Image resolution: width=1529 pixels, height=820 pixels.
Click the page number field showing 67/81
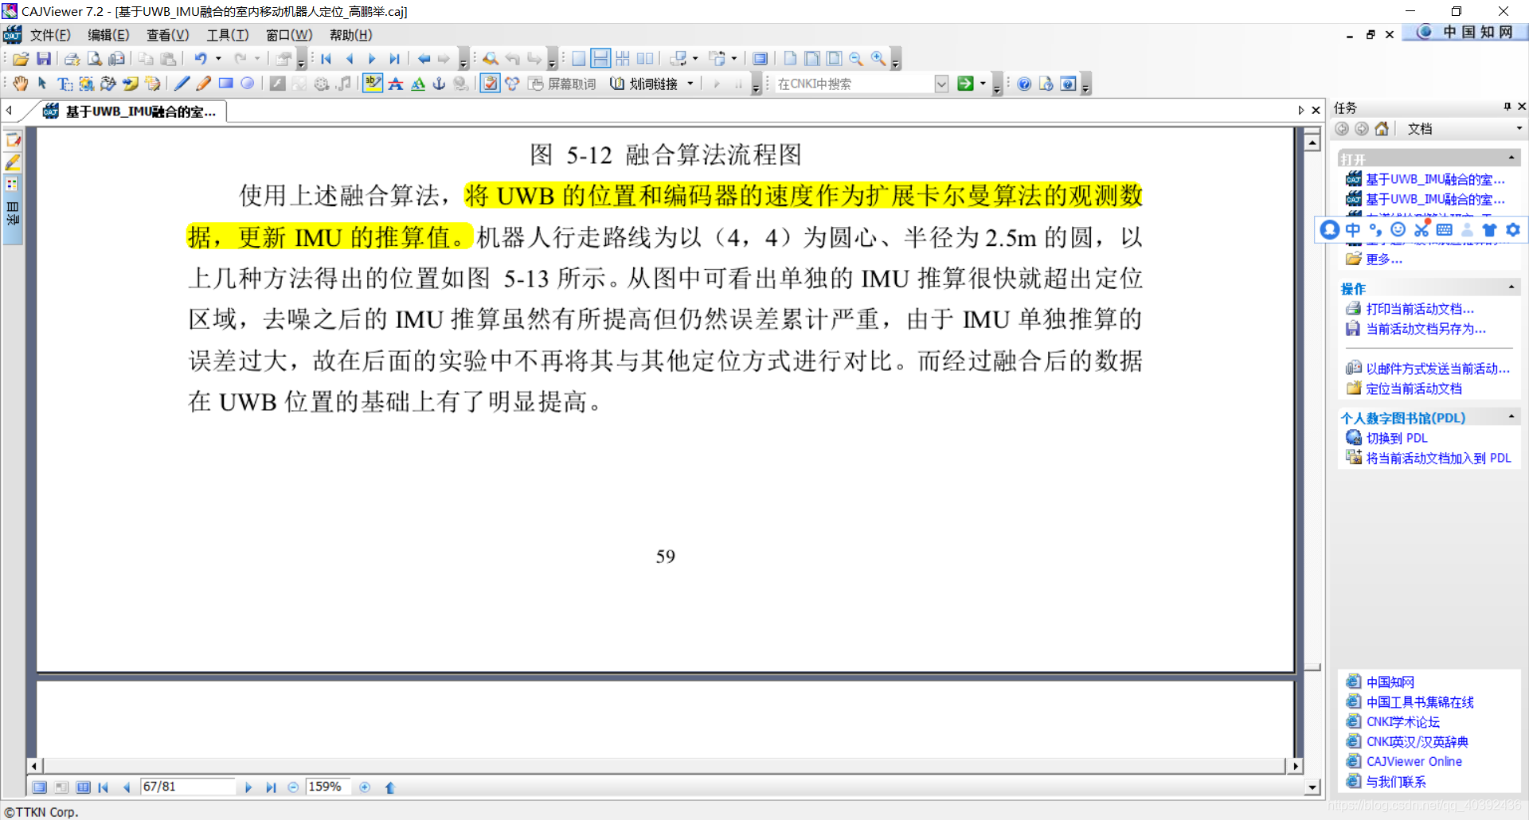(187, 787)
